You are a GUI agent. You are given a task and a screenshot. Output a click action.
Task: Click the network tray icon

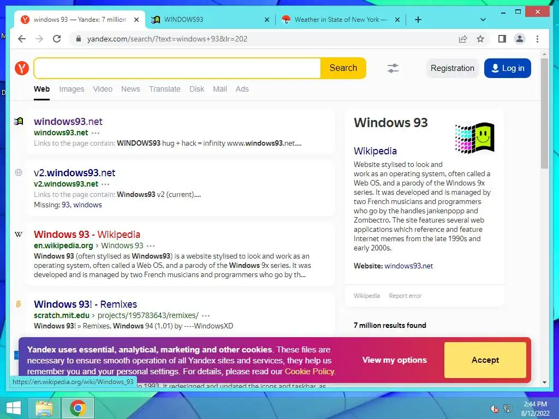pos(508,409)
